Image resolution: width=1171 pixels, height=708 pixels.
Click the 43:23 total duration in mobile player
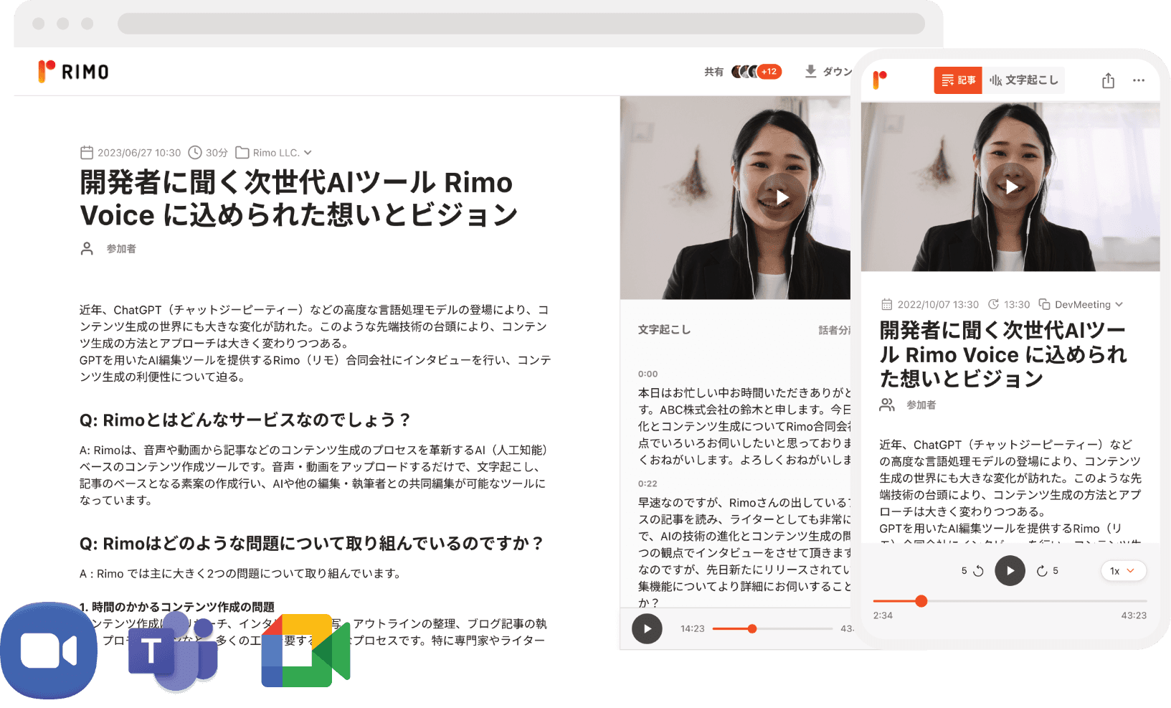pos(1134,615)
